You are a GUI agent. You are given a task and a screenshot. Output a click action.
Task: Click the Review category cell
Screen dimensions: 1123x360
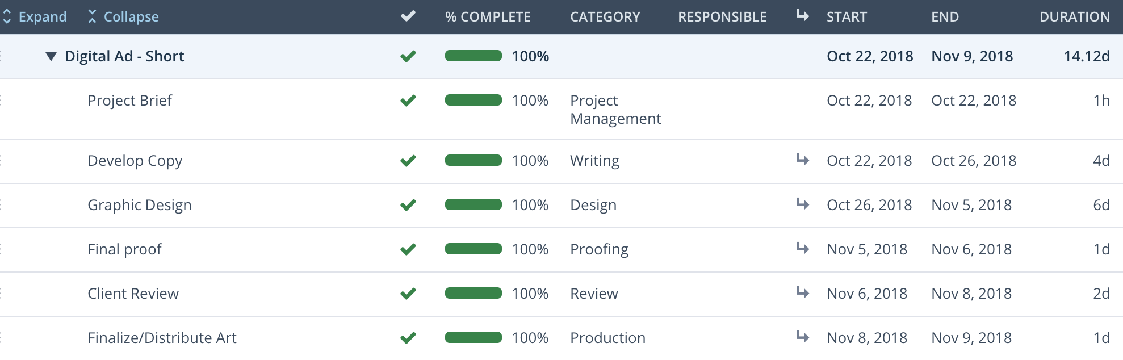594,294
